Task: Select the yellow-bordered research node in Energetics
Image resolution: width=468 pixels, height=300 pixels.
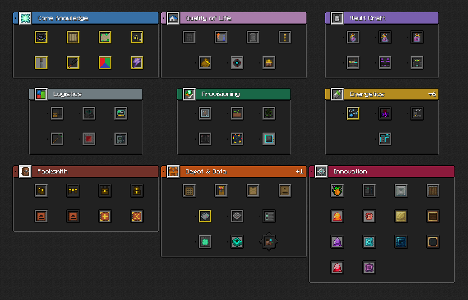Action: click(x=353, y=113)
